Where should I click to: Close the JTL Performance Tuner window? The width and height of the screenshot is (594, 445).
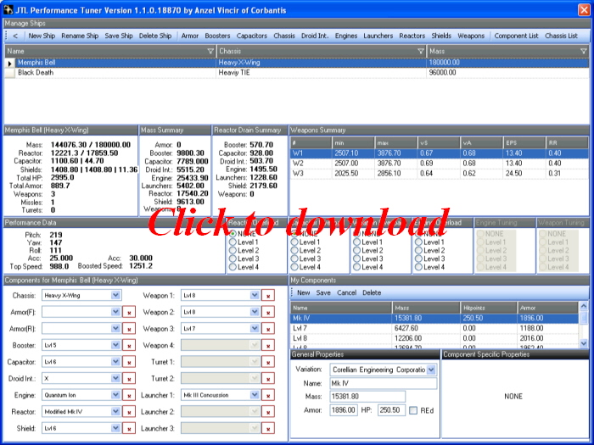pyautogui.click(x=584, y=9)
